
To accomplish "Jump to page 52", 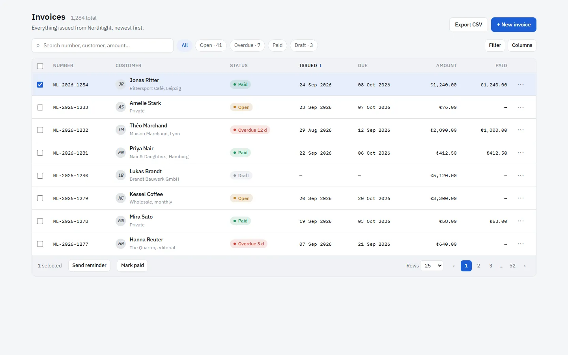I will coord(512,266).
